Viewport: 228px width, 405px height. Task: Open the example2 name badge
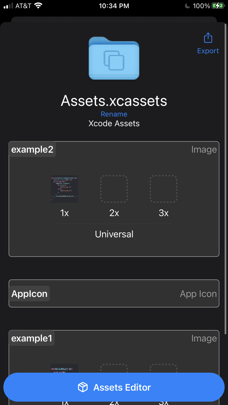pos(32,149)
